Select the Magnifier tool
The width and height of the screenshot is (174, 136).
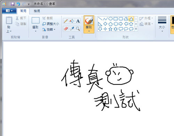point(78,29)
